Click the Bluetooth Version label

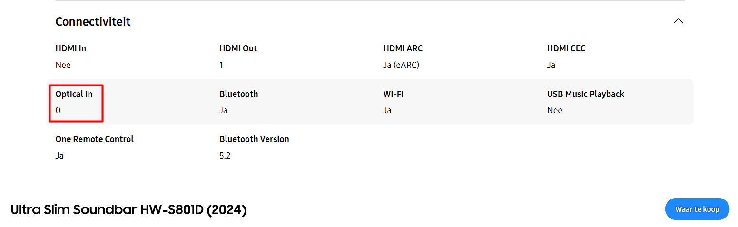click(x=254, y=139)
